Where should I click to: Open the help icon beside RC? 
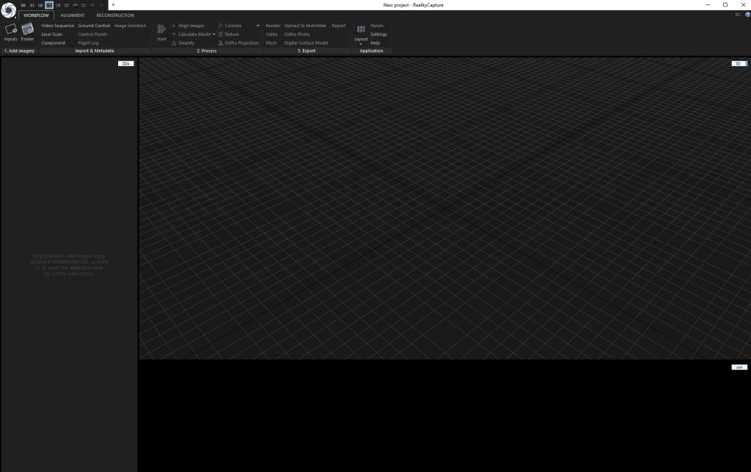click(747, 15)
